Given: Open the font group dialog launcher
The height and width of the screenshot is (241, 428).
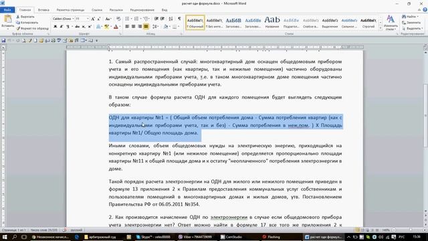Looking at the screenshot, I should (x=120, y=34).
